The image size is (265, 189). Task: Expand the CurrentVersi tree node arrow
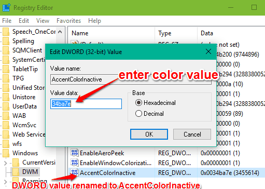coord(6,163)
